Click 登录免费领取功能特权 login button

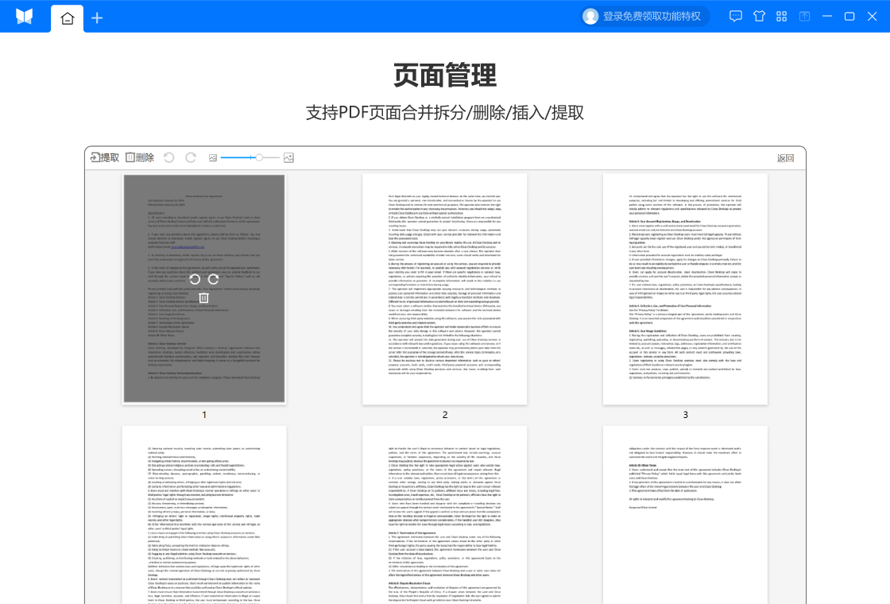pos(644,17)
